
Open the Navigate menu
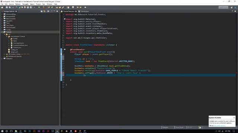[25, 4]
